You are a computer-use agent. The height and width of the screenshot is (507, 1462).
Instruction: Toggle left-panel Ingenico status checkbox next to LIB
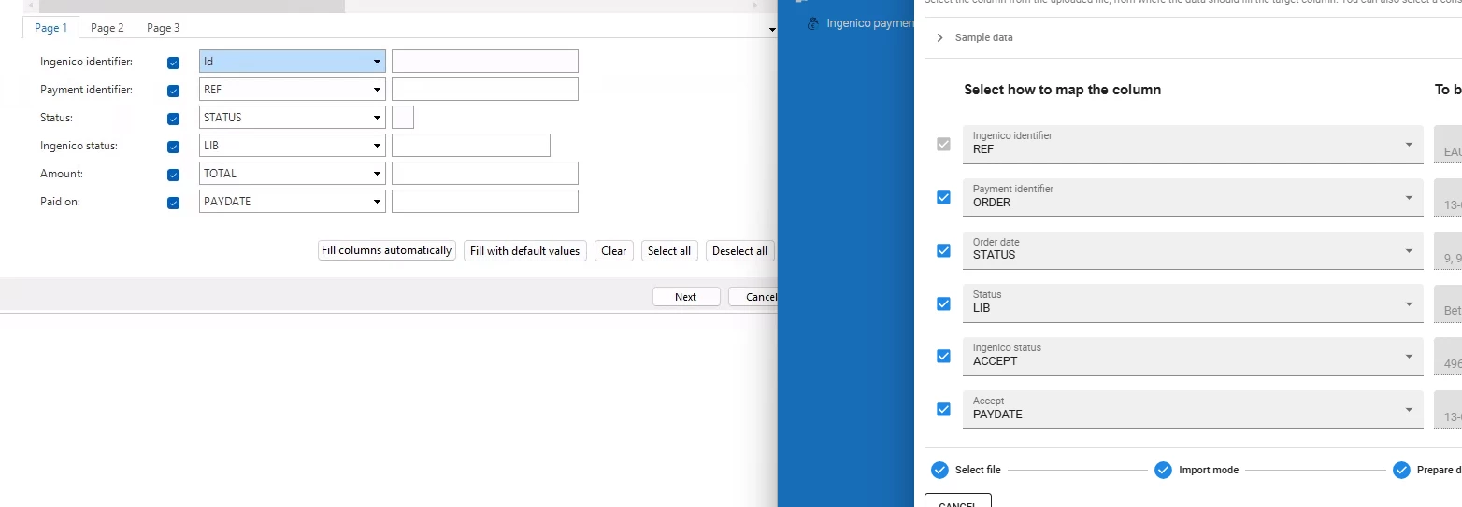click(x=173, y=147)
